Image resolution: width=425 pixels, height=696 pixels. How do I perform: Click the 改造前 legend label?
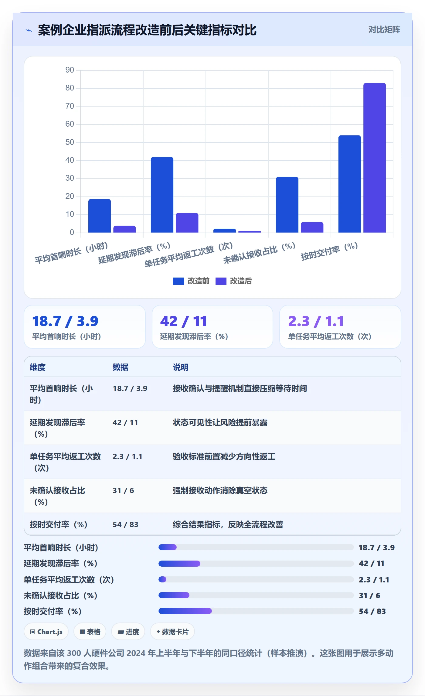[x=198, y=281]
